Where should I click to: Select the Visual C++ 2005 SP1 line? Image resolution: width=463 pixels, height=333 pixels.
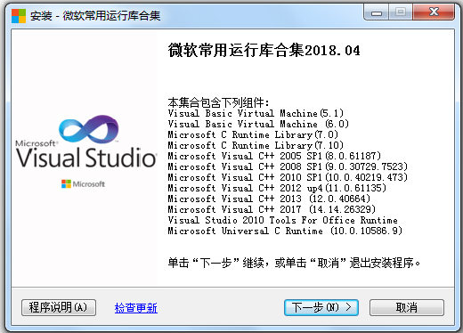274,156
